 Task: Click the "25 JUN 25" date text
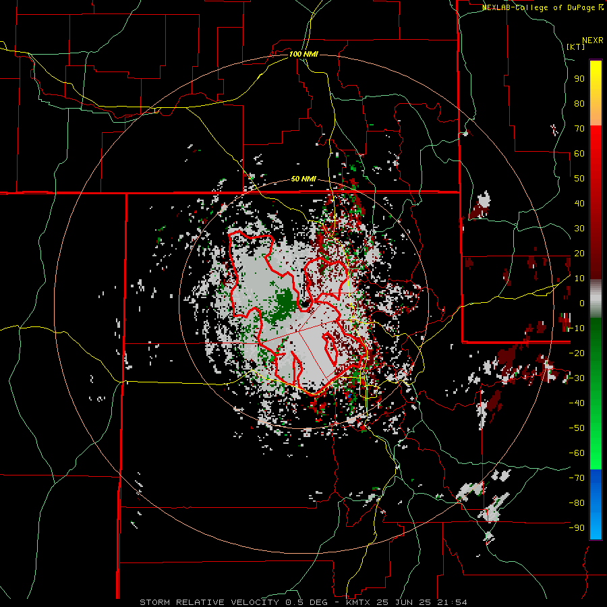(404, 602)
